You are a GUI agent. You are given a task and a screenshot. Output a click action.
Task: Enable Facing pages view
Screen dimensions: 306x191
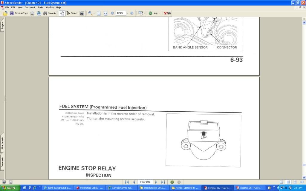(x=302, y=182)
